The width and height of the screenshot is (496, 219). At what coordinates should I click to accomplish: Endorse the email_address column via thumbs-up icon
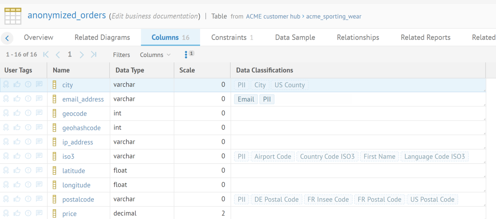point(17,98)
